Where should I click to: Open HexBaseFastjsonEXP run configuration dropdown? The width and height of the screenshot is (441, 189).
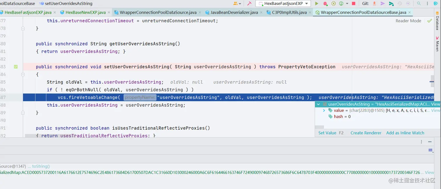pos(283,3)
